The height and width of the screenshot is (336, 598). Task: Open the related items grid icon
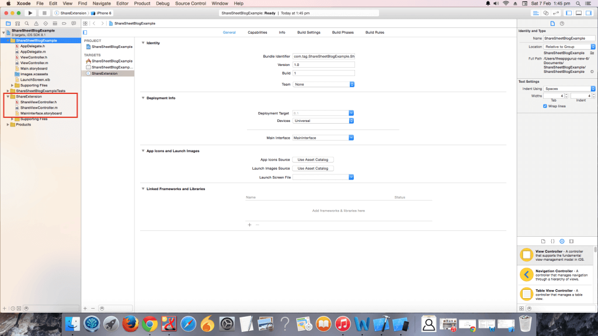pyautogui.click(x=85, y=23)
